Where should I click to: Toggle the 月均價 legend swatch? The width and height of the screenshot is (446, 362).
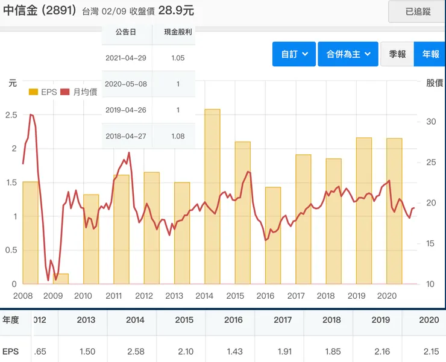(65, 92)
